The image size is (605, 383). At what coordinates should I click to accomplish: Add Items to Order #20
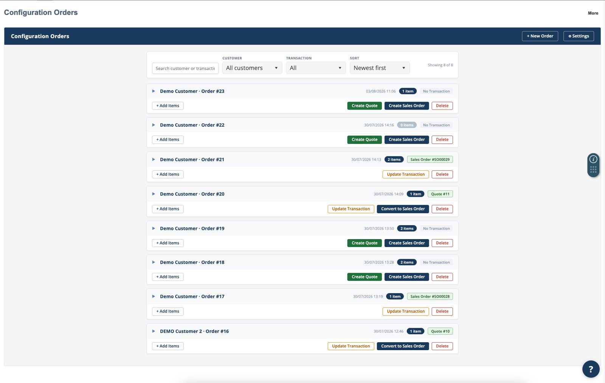click(x=168, y=209)
